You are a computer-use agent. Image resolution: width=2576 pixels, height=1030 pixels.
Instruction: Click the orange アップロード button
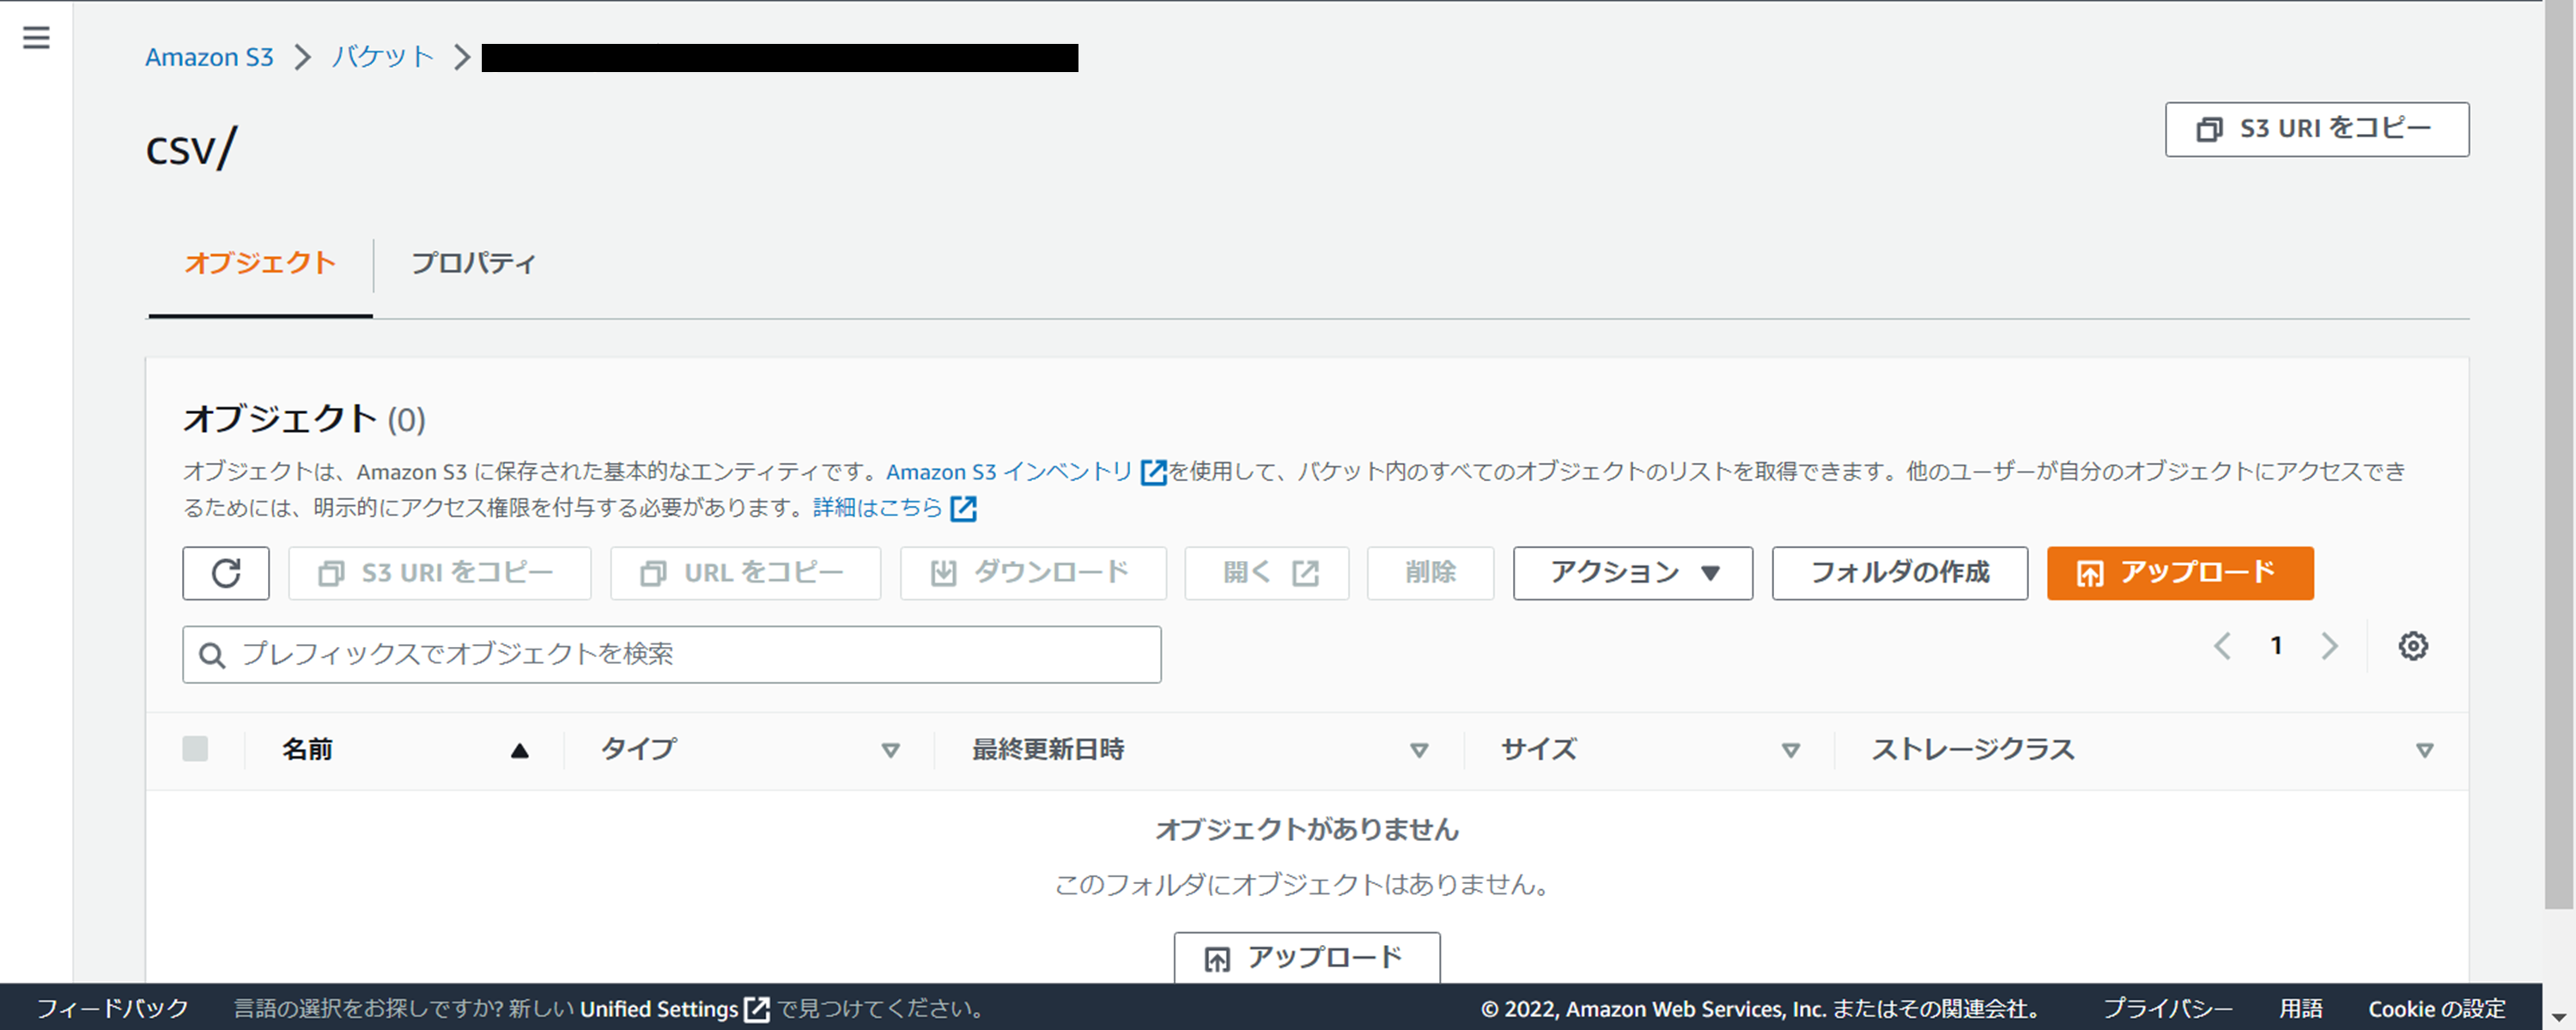(x=2179, y=573)
